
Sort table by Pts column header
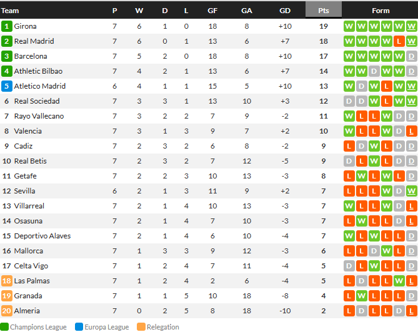[324, 10]
